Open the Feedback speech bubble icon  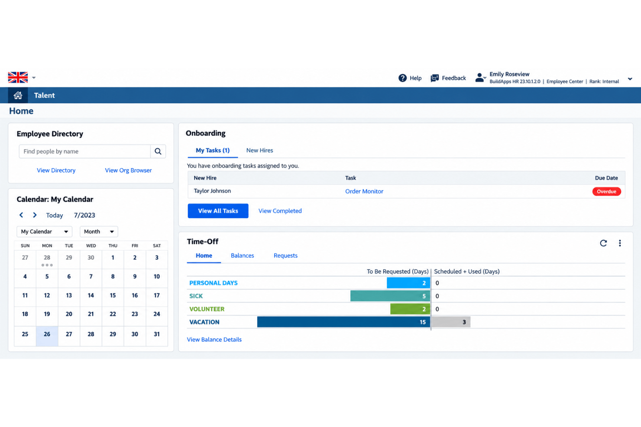pyautogui.click(x=434, y=78)
